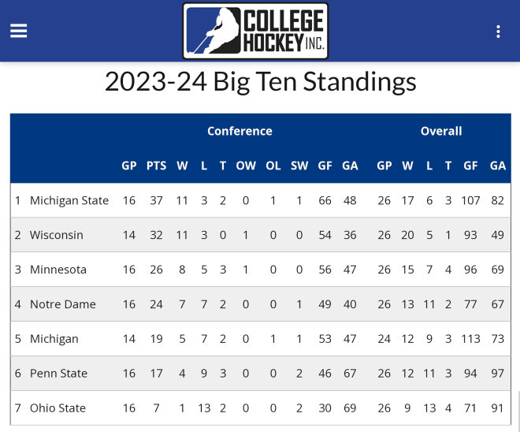520x432 pixels.
Task: Open the Penn State team entry
Action: coord(59,374)
